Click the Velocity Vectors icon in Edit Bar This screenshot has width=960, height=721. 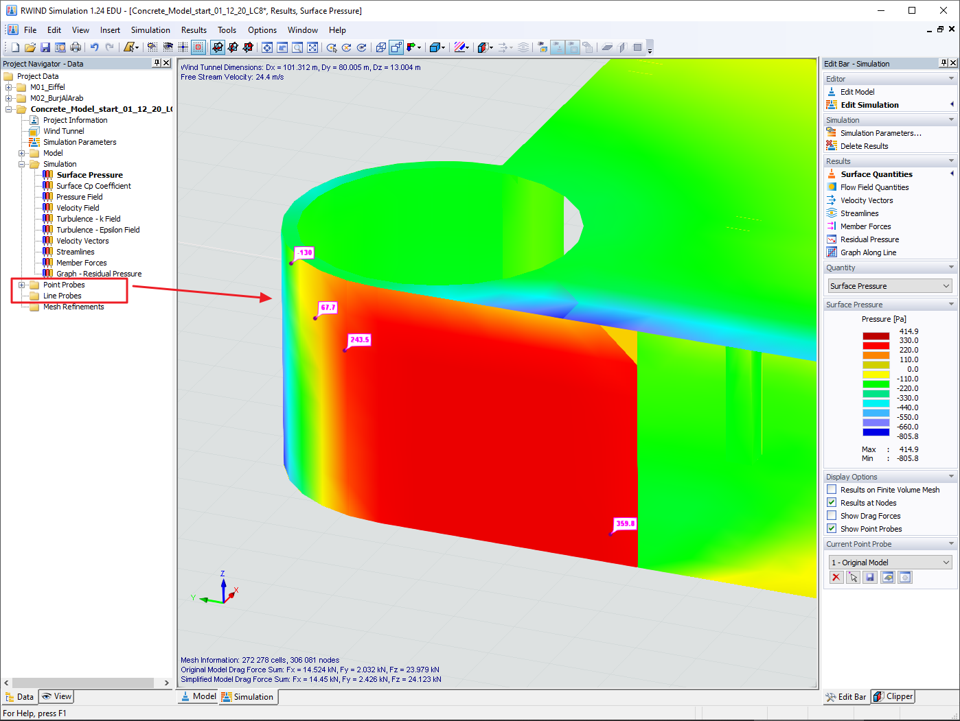click(x=866, y=200)
